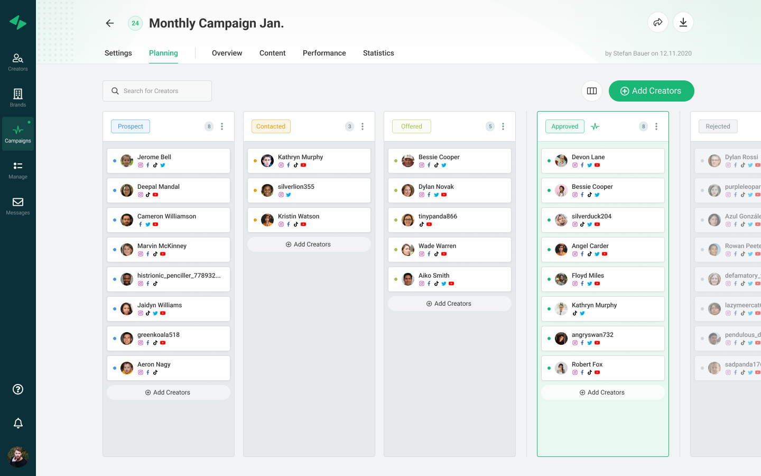Switch to the Planning tab
This screenshot has width=761, height=476.
pos(163,53)
